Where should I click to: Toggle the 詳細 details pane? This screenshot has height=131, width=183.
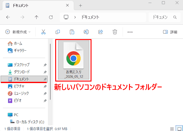(170, 32)
